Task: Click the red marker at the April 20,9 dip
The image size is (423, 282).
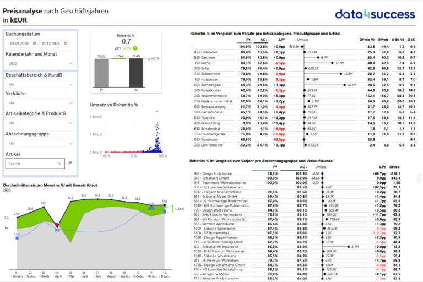Action: (57, 225)
